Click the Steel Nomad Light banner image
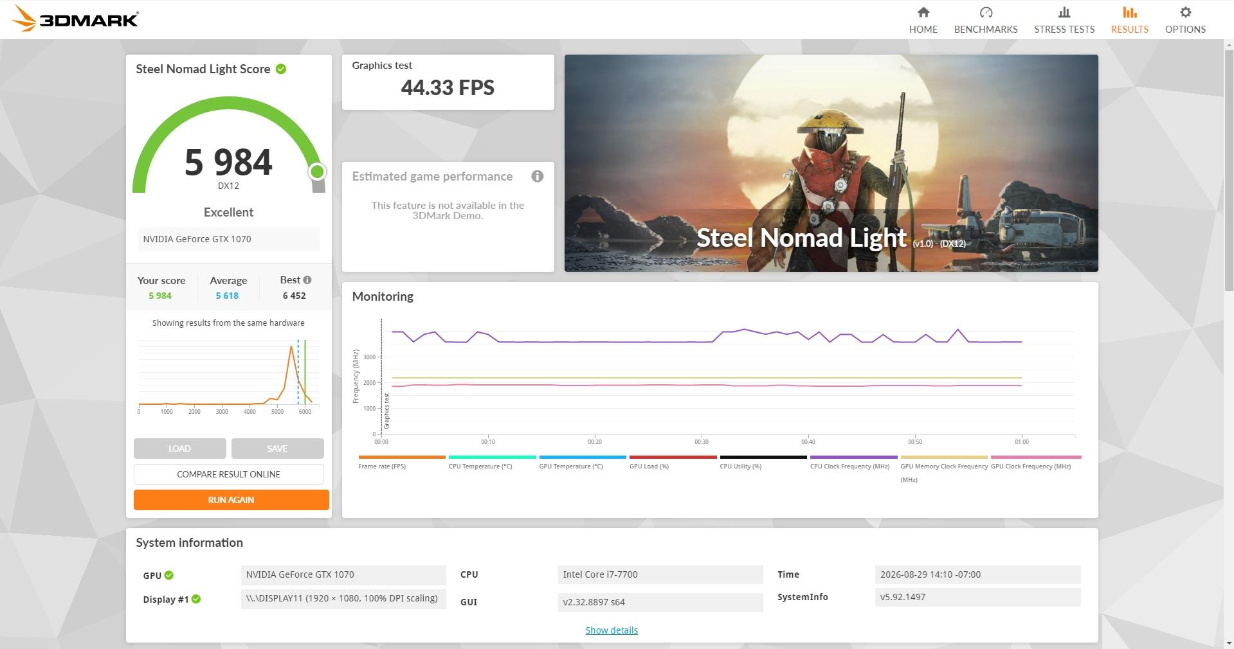Screen dimensions: 1234x649 [x=831, y=163]
